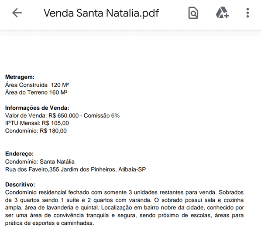Viewport: 261px width, 233px height.
Task: Click the Valor de Venda R$ 650.000 text
Action: tap(42, 115)
